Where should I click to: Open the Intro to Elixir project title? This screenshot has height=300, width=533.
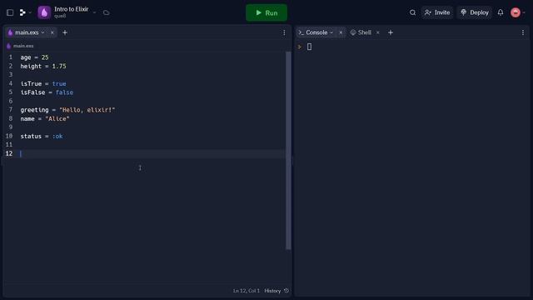[71, 9]
